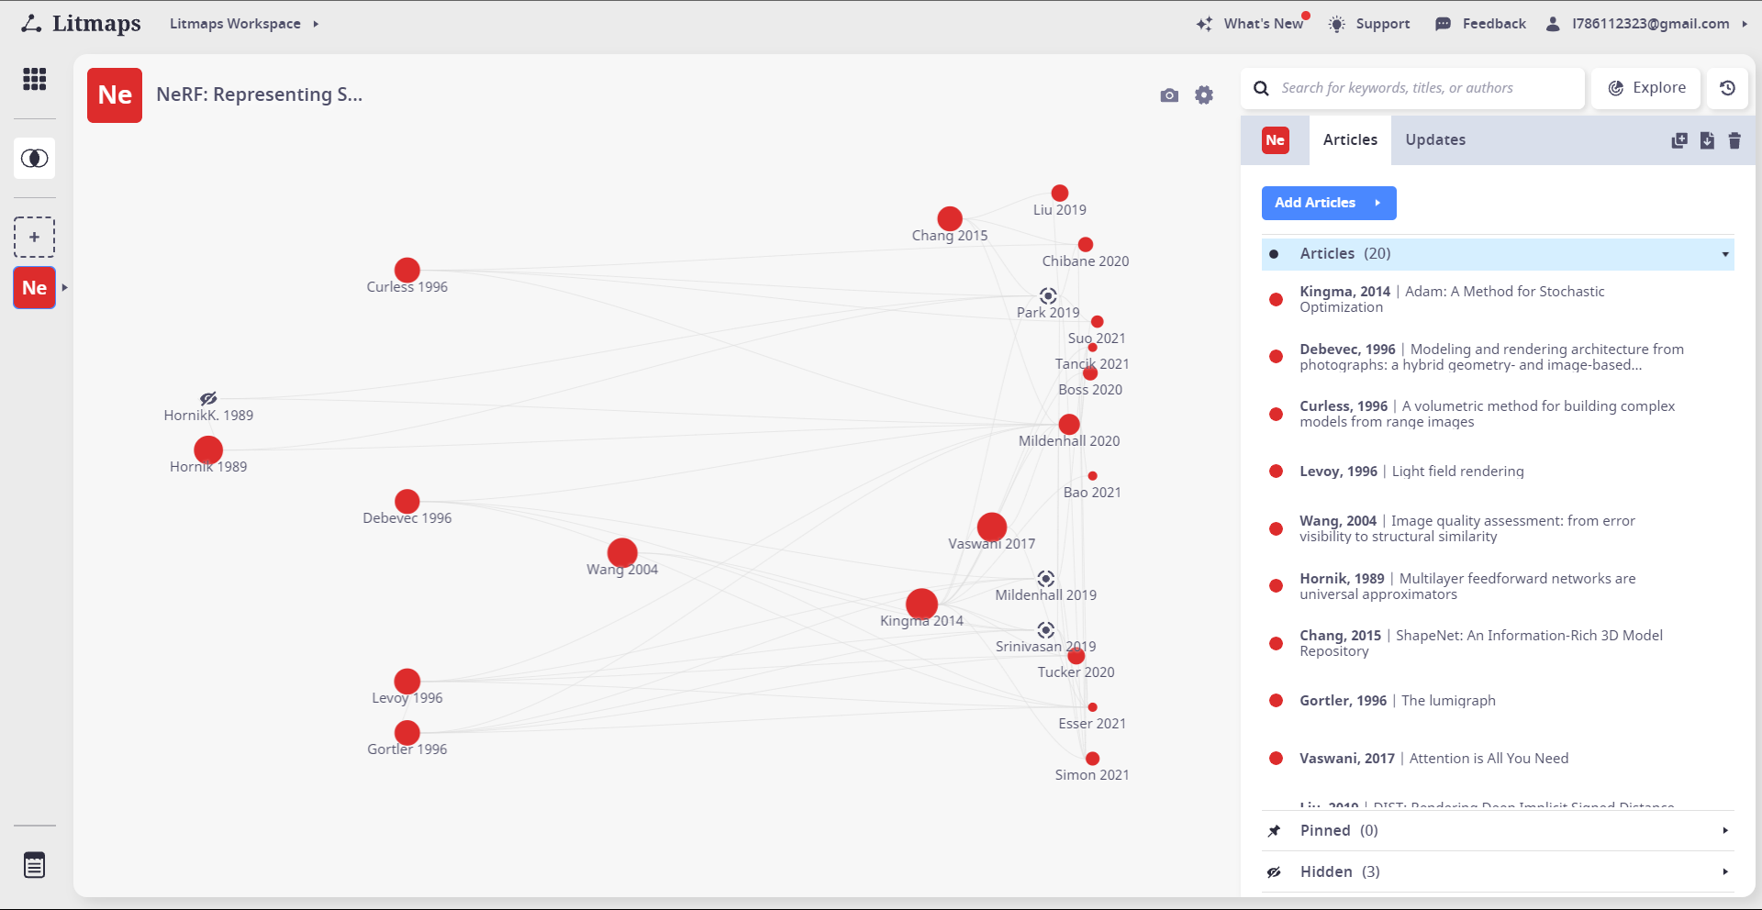Screen dimensions: 1762x910
Task: Expand the Hidden (3) section arrow
Action: [x=1725, y=872]
